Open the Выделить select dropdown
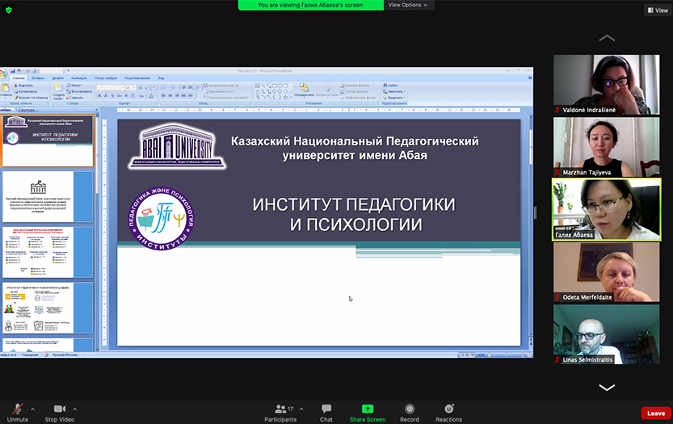The image size is (673, 424). point(394,98)
